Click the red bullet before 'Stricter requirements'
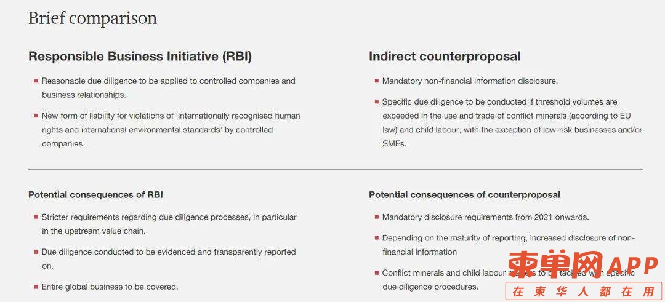 (36, 217)
